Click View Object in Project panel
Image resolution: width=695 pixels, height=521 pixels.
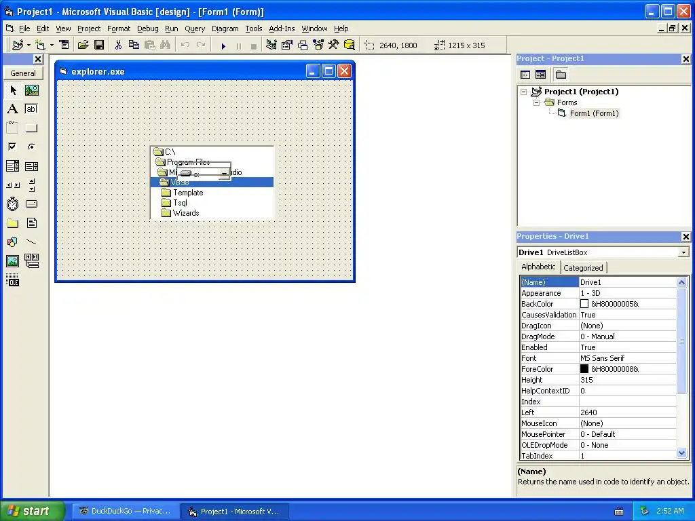point(540,75)
